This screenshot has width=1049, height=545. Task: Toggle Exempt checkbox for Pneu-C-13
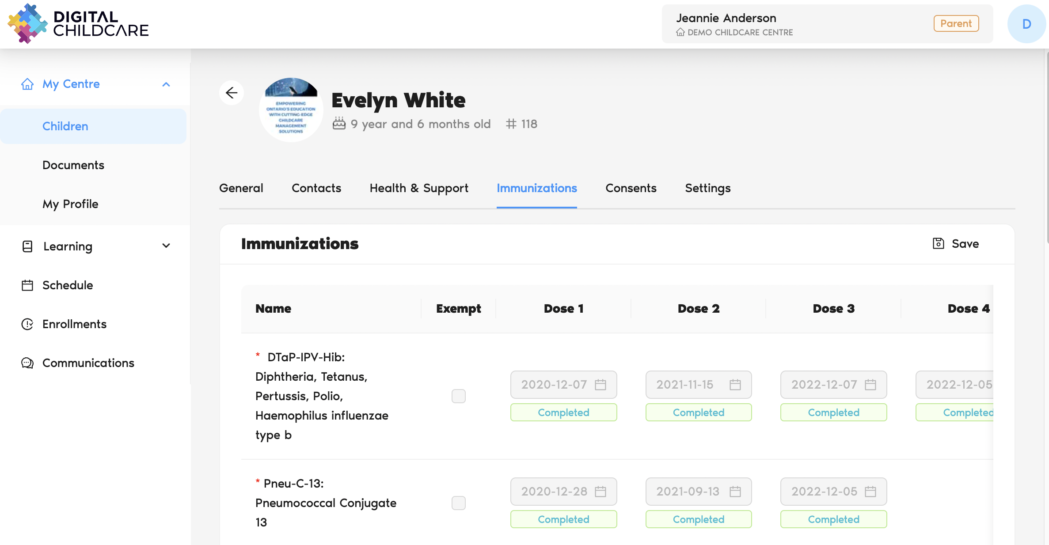[458, 503]
